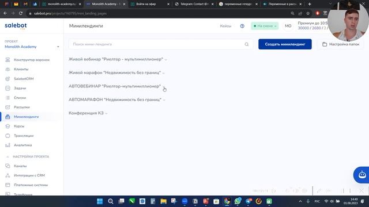
Task: Open Платежные системы settings
Action: pos(31,185)
